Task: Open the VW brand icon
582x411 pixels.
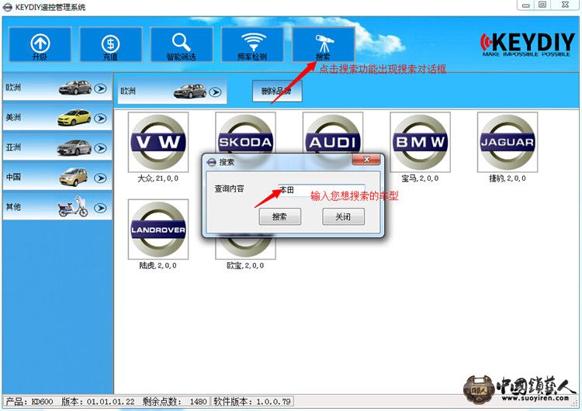Action: (x=158, y=142)
